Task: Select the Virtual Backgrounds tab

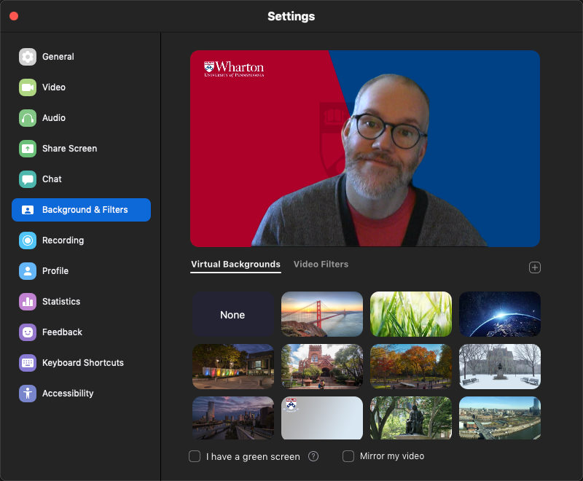Action: point(235,265)
